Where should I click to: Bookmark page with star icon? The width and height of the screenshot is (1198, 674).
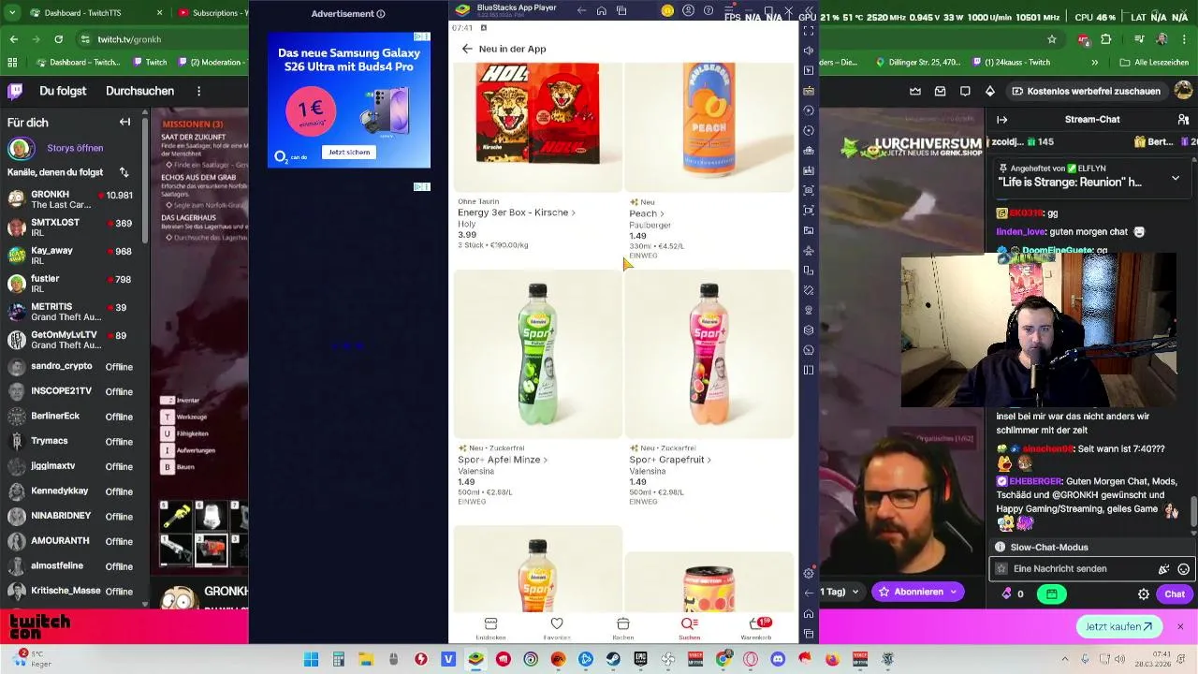pyautogui.click(x=1052, y=39)
